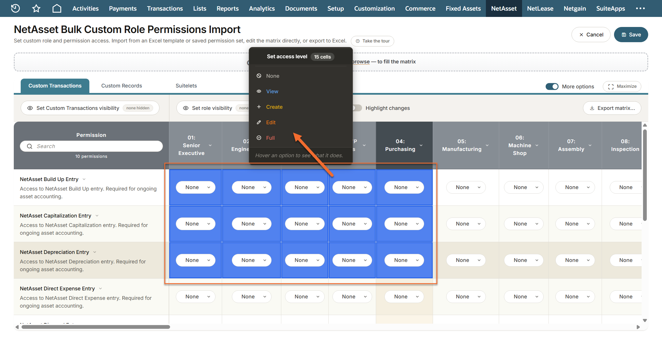This screenshot has width=662, height=340.
Task: Expand the 01: Senior Executive column menu
Action: [x=210, y=145]
